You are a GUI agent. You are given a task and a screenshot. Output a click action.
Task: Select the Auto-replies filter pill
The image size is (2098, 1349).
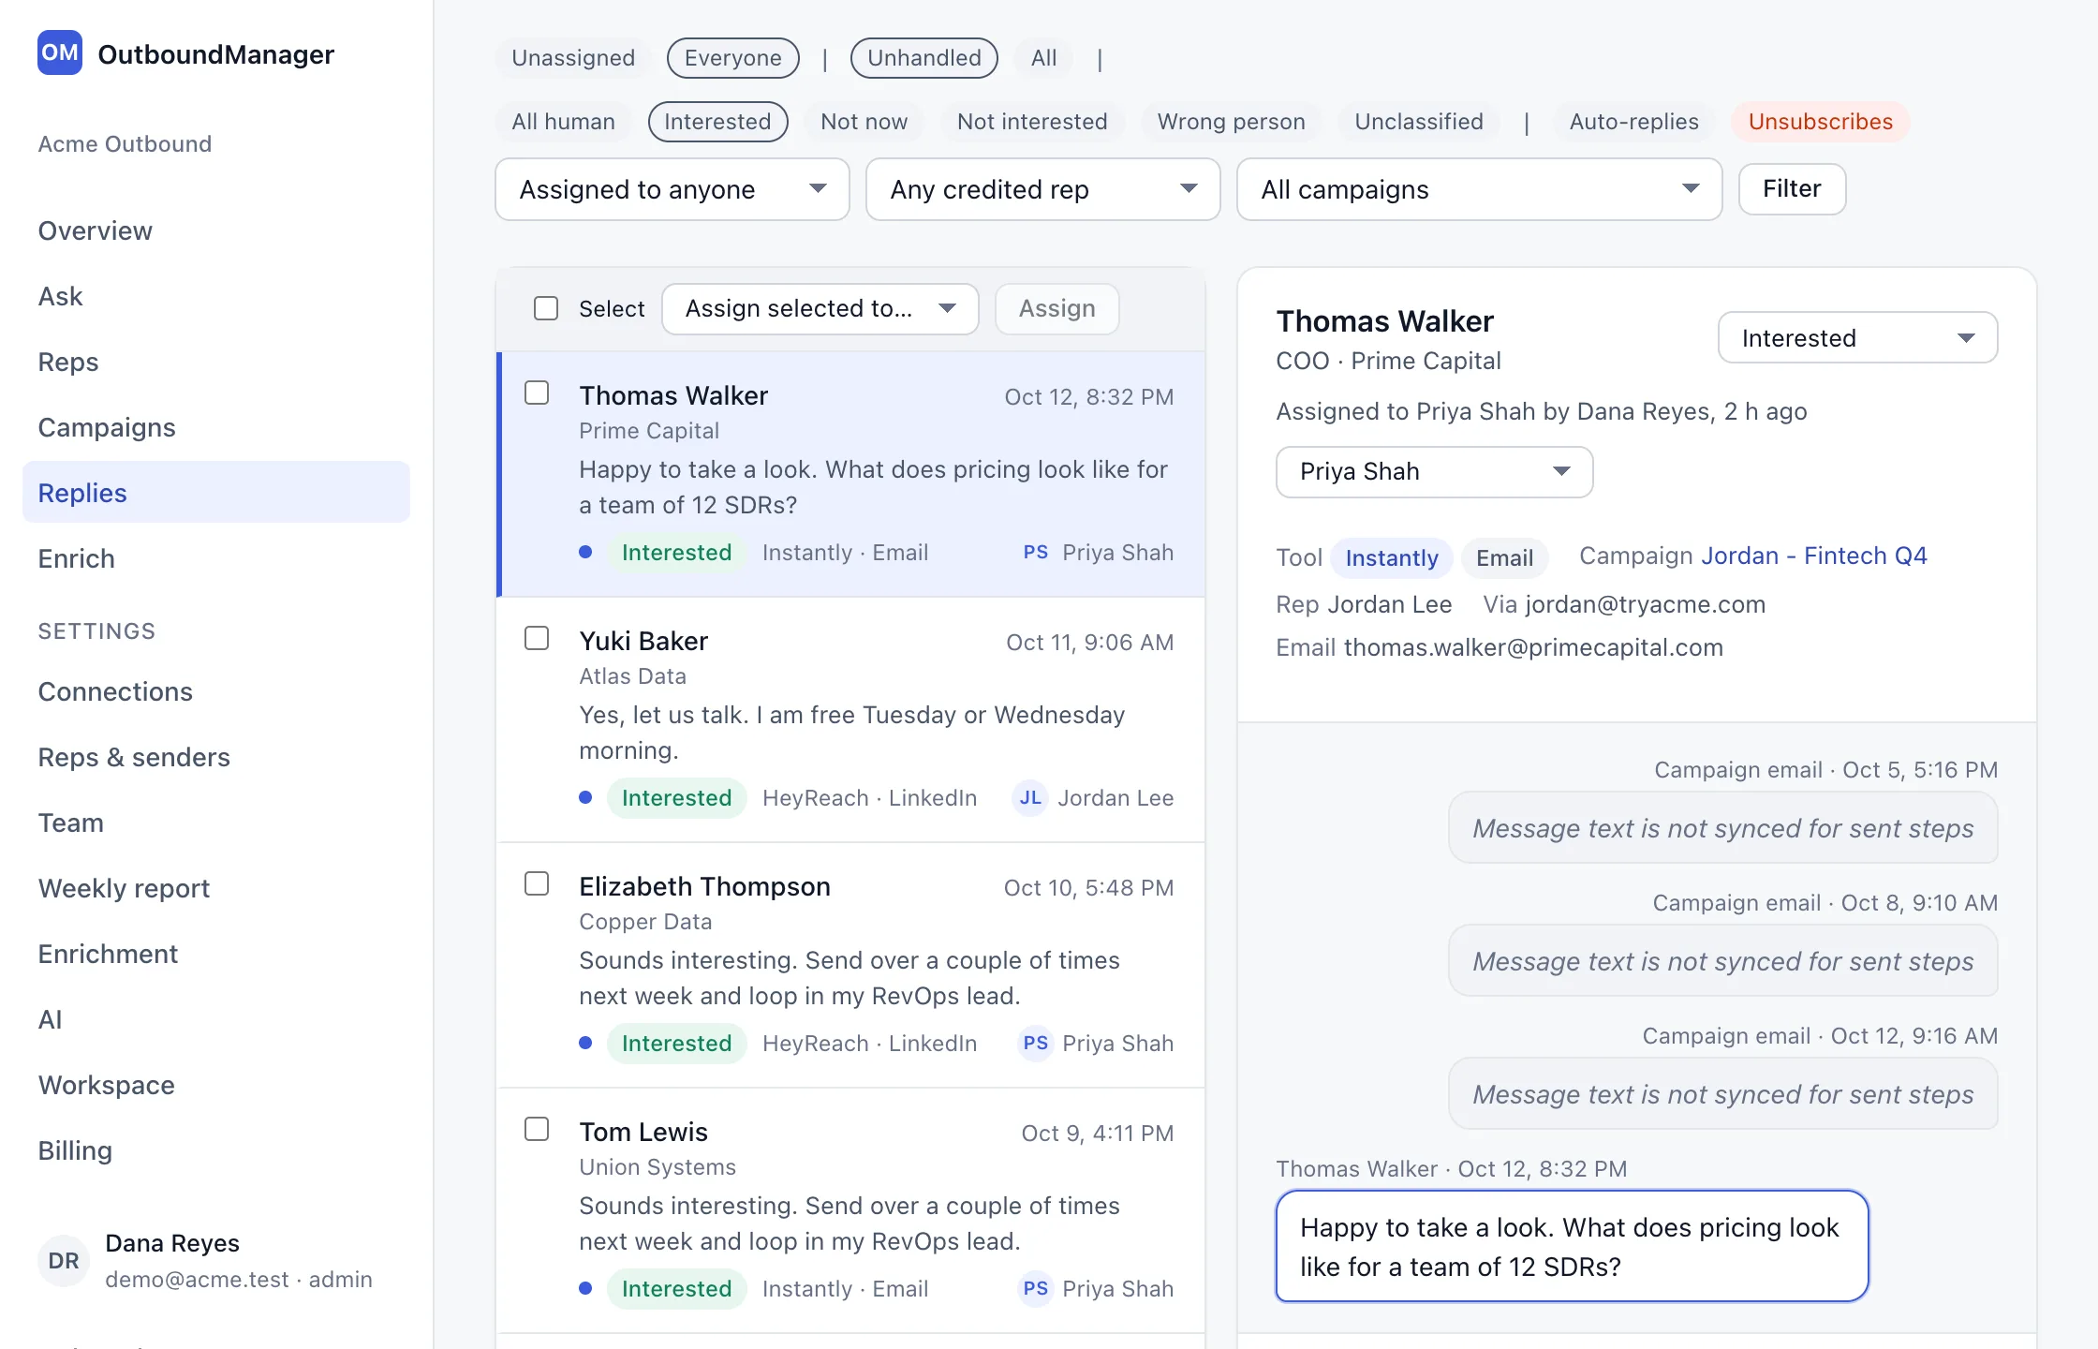point(1634,122)
